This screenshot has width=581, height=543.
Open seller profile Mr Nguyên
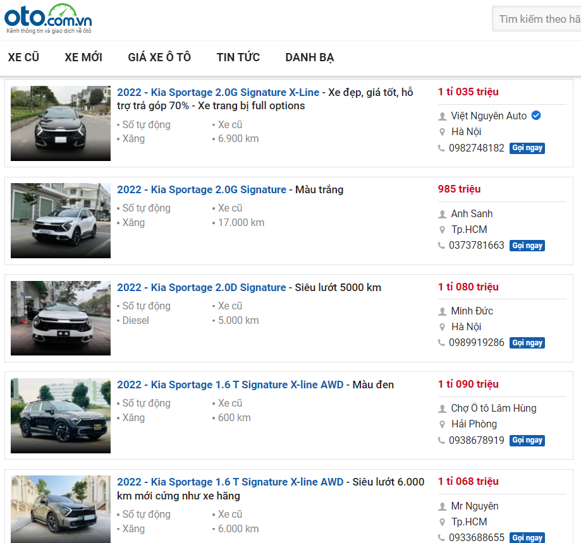(475, 506)
